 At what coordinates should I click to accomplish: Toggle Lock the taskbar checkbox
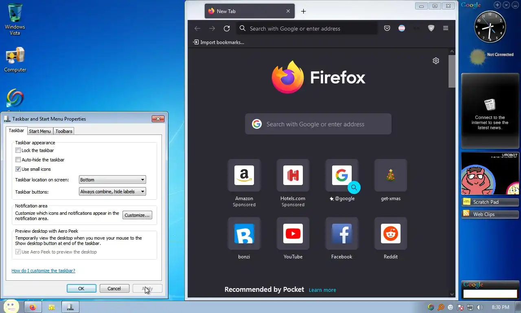(x=18, y=150)
